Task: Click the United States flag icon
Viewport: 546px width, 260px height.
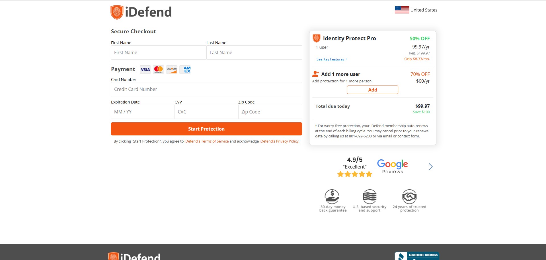Action: pos(402,10)
